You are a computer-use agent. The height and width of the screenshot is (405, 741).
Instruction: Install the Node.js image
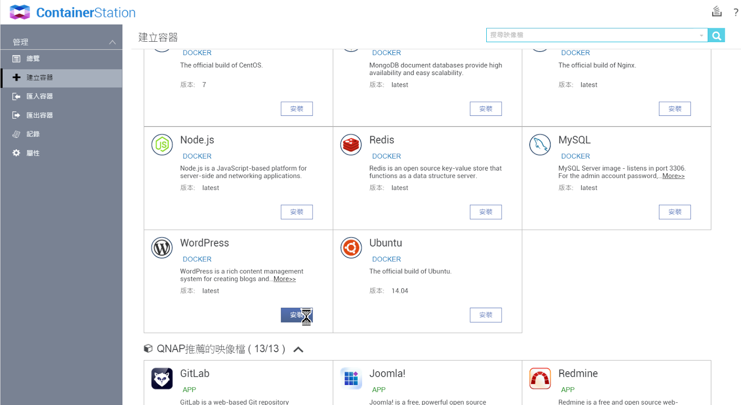297,212
